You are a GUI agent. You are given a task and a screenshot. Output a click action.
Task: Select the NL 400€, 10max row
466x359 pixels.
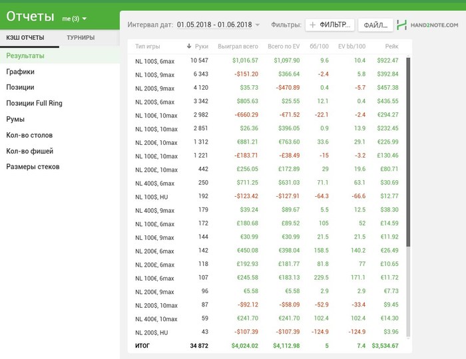(266, 318)
